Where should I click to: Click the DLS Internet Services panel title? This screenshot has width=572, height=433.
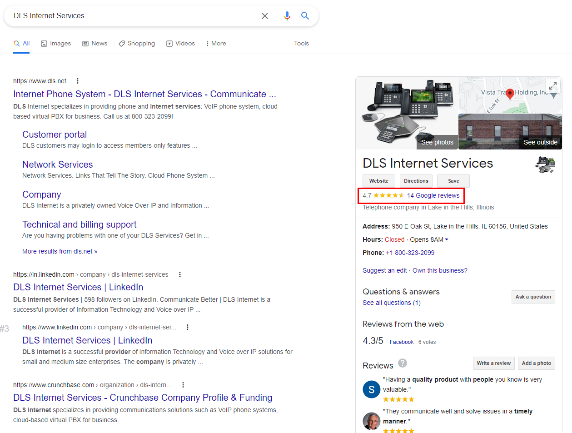tap(428, 163)
